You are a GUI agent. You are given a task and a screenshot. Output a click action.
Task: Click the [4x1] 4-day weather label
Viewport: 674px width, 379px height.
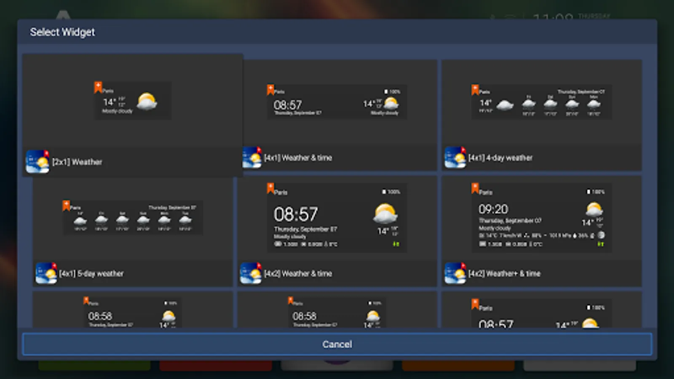point(500,157)
